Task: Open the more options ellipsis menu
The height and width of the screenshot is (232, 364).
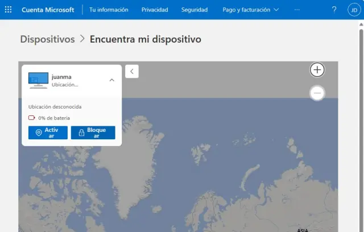Action: click(297, 10)
